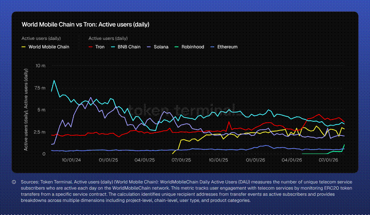Click the rotated y-axis title
The image size is (370, 215).
[26, 110]
